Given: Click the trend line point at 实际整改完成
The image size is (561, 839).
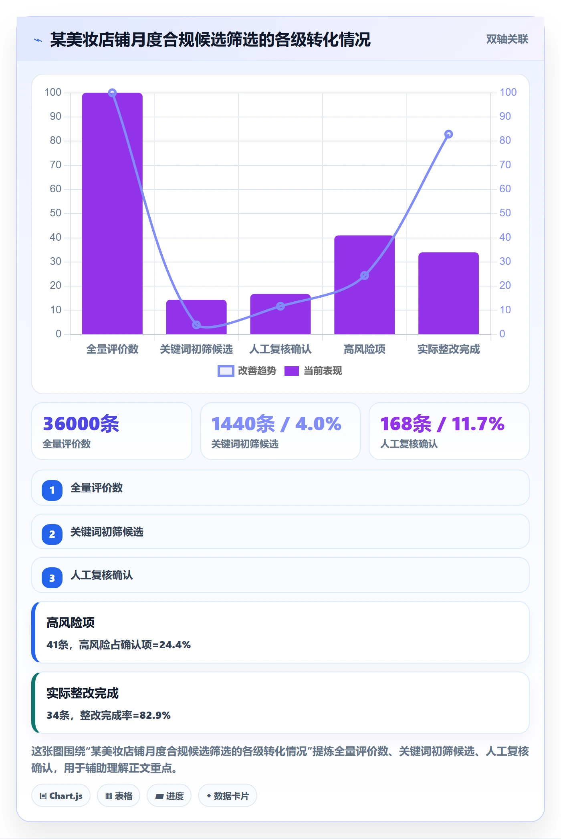Looking at the screenshot, I should 449,134.
